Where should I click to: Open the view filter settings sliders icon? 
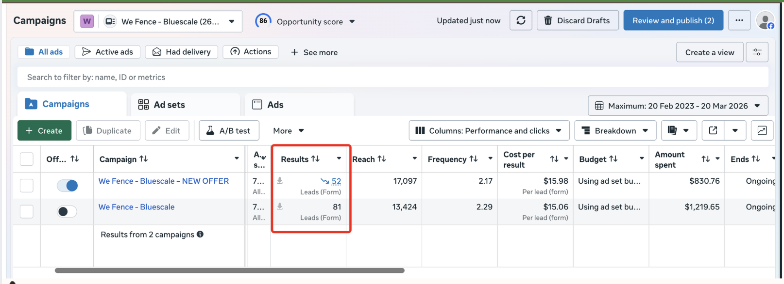tap(757, 52)
